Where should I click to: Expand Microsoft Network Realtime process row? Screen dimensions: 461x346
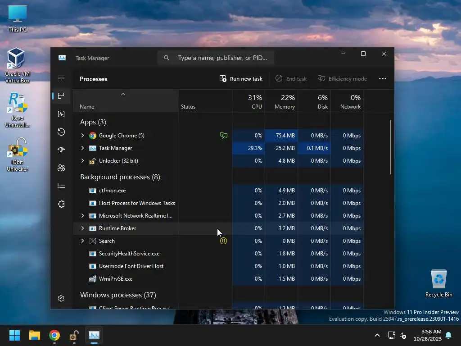point(83,216)
